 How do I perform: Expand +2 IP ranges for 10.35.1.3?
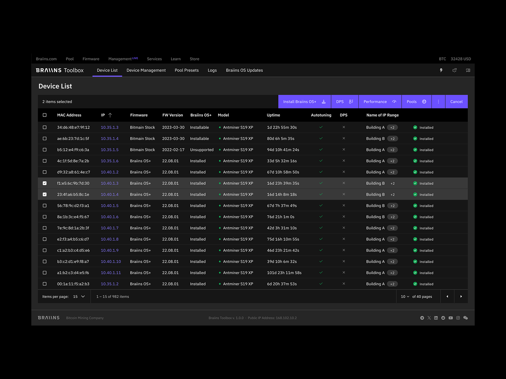tap(392, 128)
